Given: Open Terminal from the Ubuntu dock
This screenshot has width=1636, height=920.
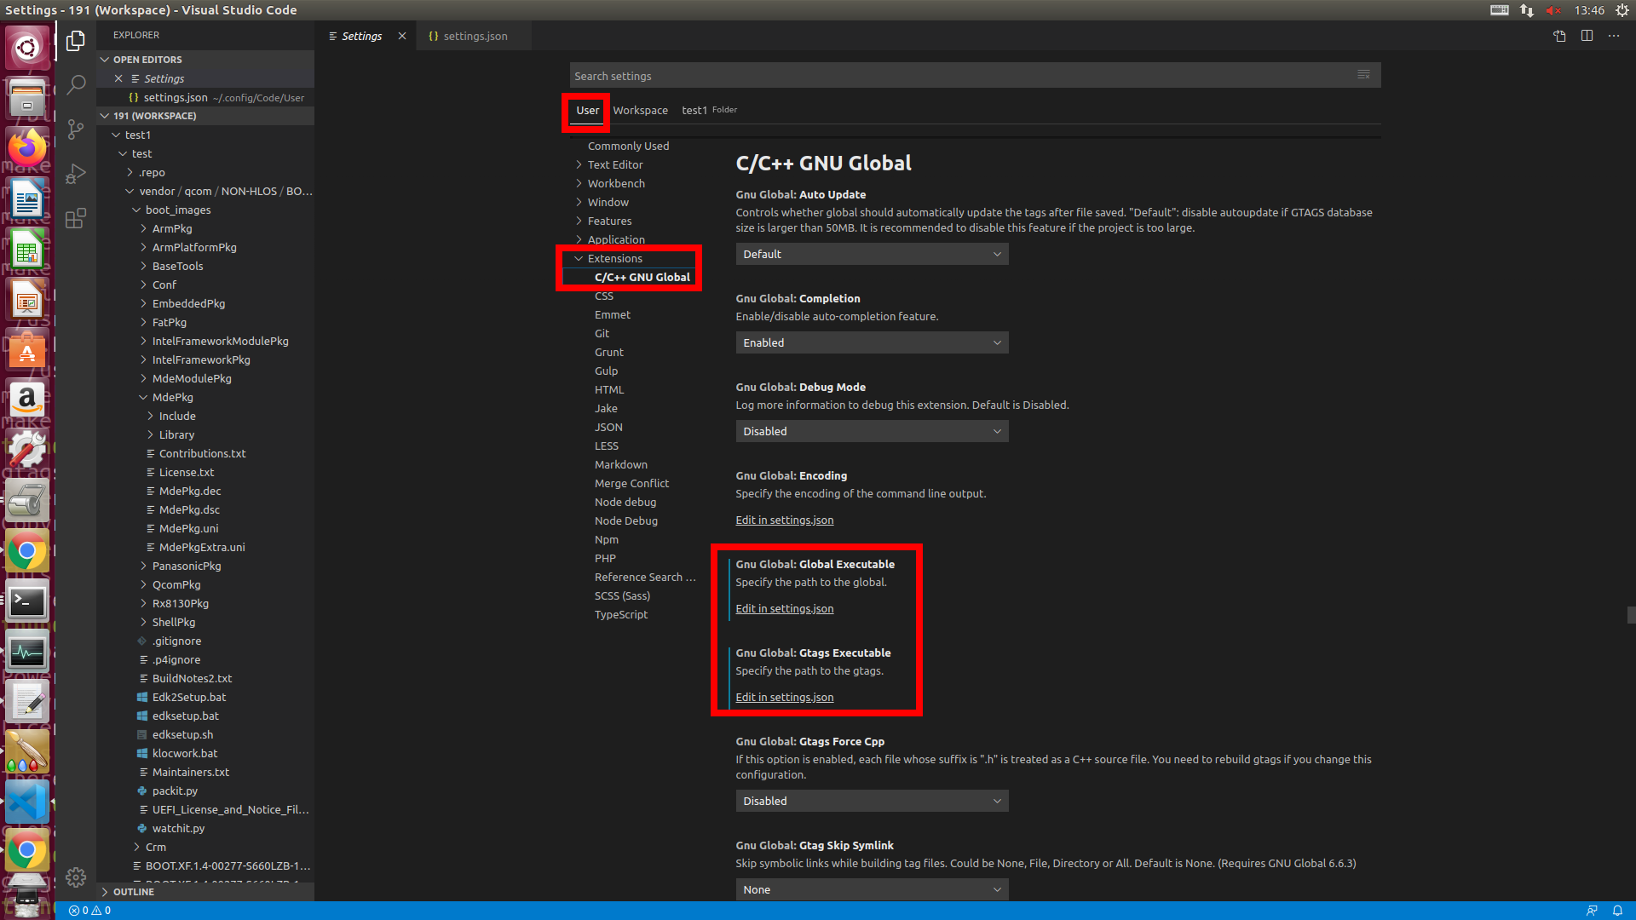Looking at the screenshot, I should point(27,601).
